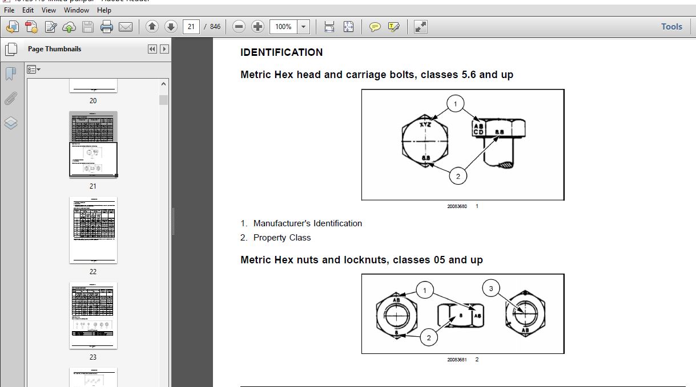This screenshot has width=696, height=387.
Task: Click the email envelope icon
Action: 126,27
